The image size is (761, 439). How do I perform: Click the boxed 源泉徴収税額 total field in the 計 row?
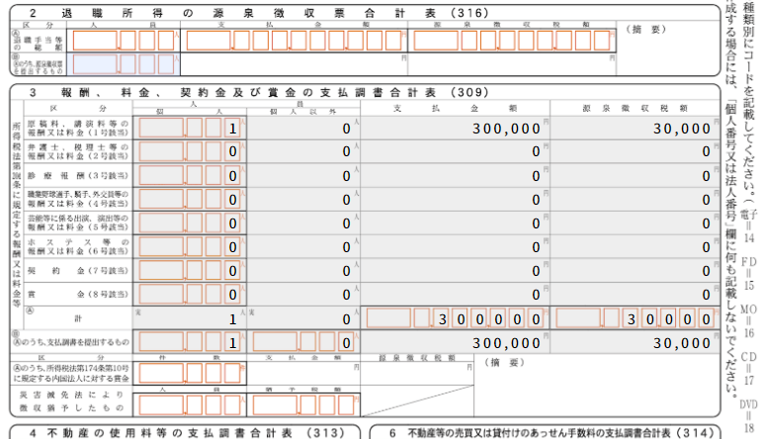coord(634,318)
